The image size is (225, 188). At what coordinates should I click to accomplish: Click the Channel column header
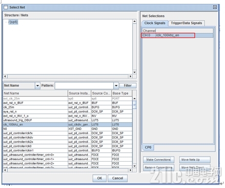(149, 31)
